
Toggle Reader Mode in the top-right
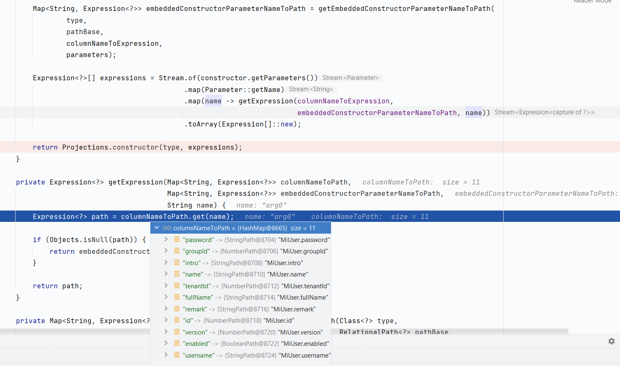[x=592, y=2]
